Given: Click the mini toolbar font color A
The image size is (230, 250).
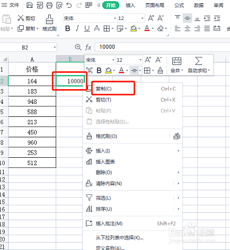Looking at the screenshot, I should pyautogui.click(x=122, y=70).
